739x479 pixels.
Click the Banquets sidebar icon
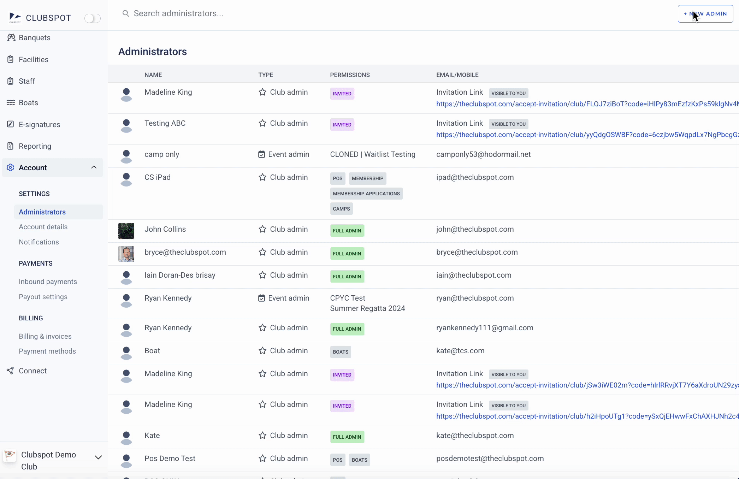click(11, 37)
